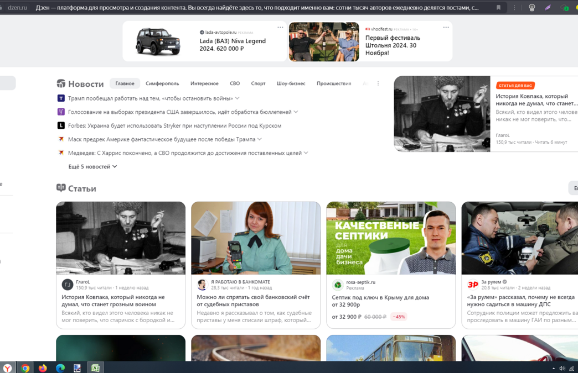Launch Firefox from the taskbar

click(43, 368)
